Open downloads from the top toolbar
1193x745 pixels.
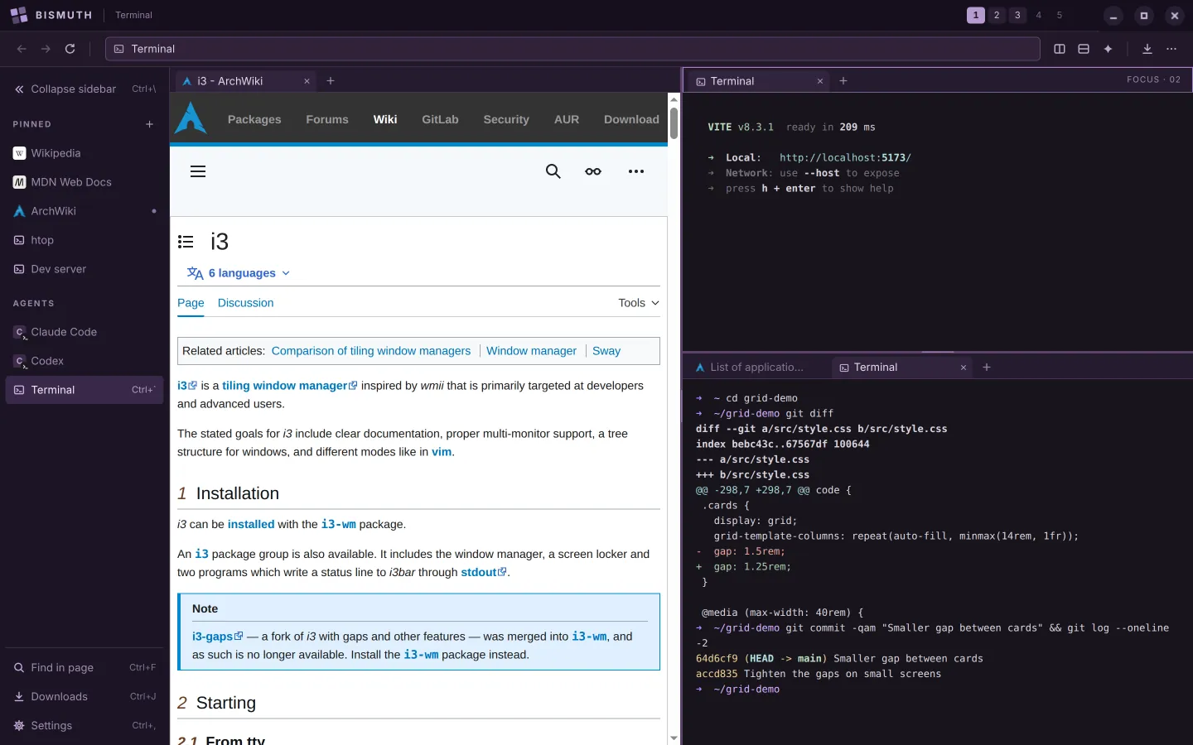tap(1147, 49)
